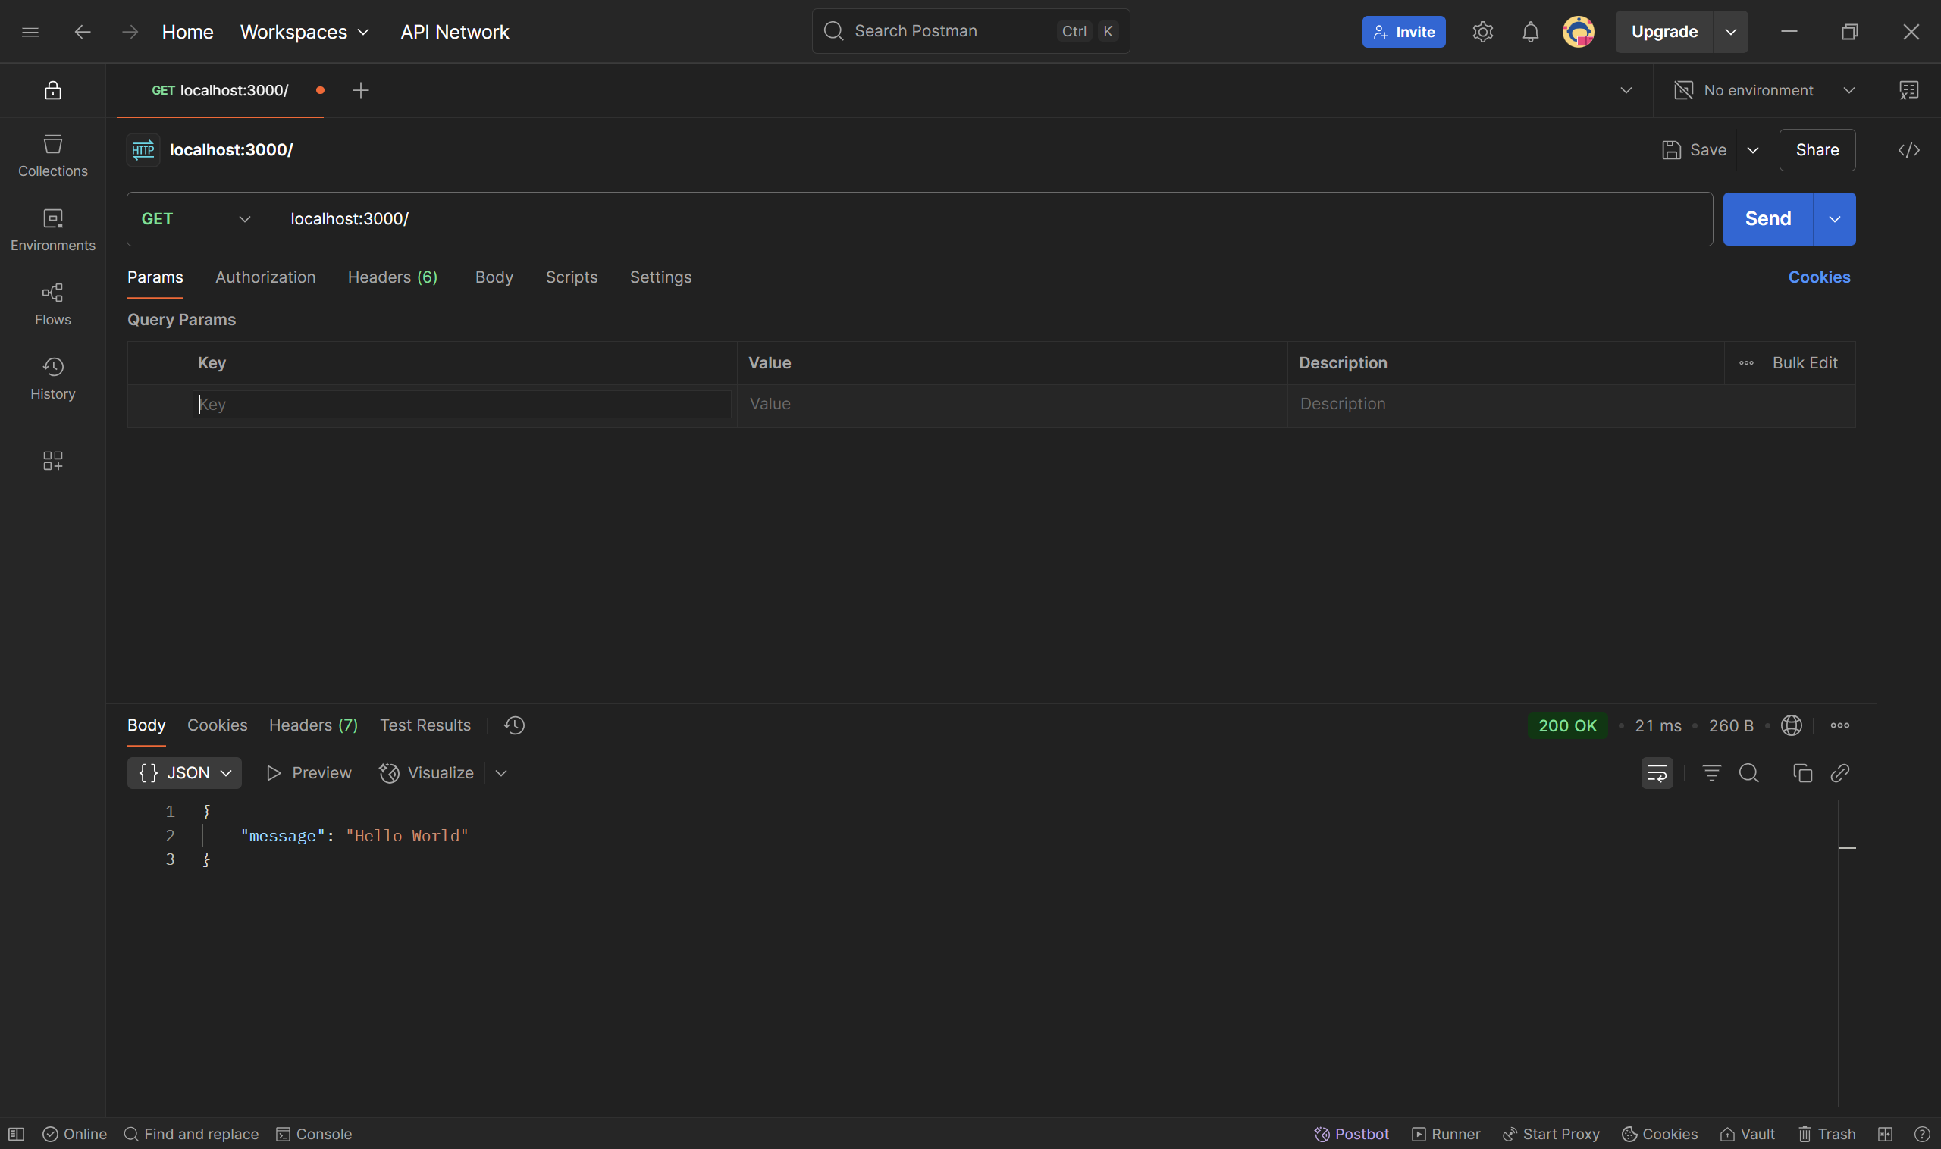Open the workspace lock icon
The width and height of the screenshot is (1941, 1149).
click(52, 90)
